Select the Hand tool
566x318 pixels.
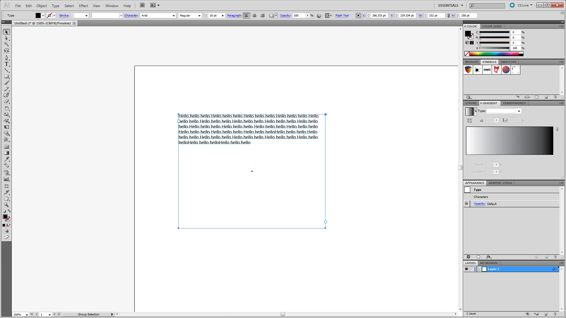(x=6, y=199)
